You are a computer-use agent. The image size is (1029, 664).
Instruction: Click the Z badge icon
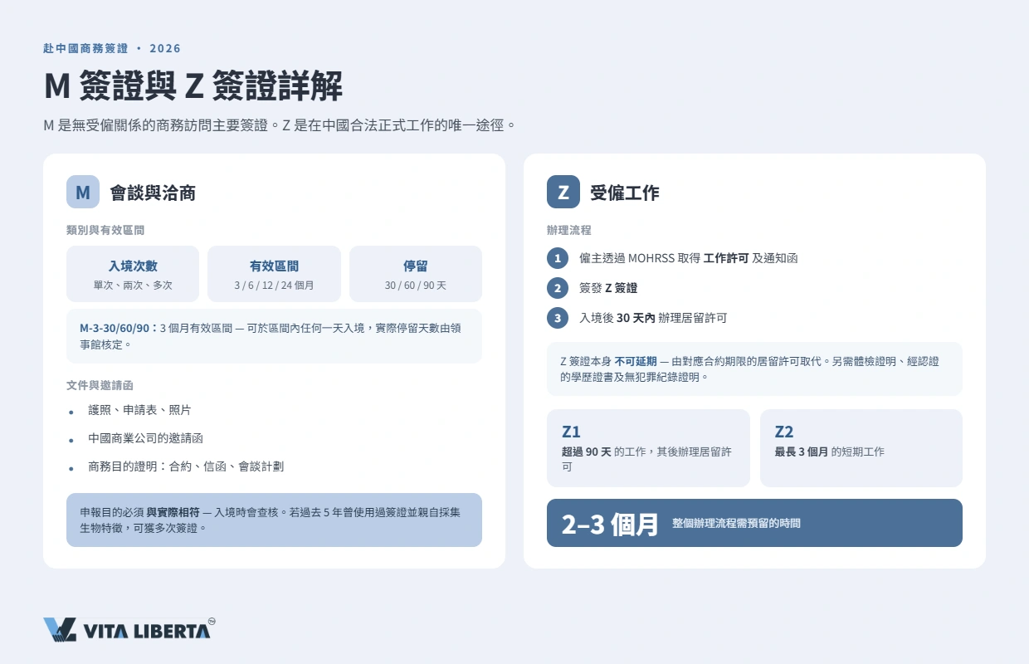(563, 192)
